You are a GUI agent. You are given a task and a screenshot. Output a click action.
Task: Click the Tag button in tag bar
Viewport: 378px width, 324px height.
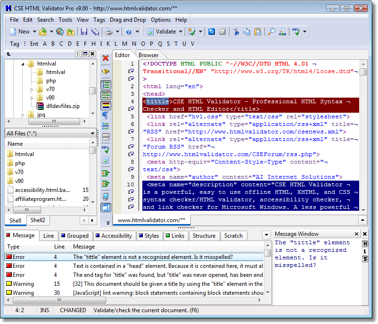pos(15,44)
